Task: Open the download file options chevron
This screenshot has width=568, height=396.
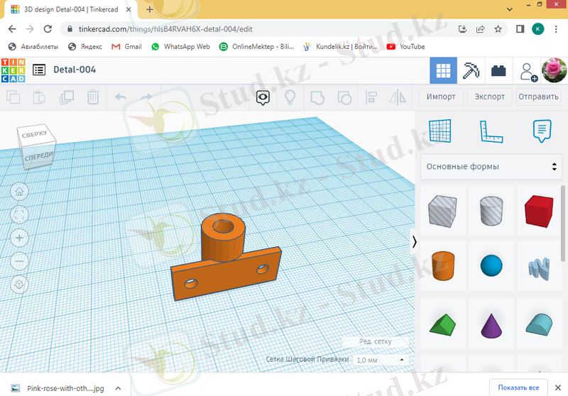Action: tap(119, 388)
